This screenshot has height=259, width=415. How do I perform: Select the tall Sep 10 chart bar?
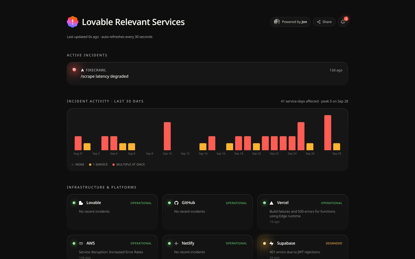pyautogui.click(x=167, y=136)
